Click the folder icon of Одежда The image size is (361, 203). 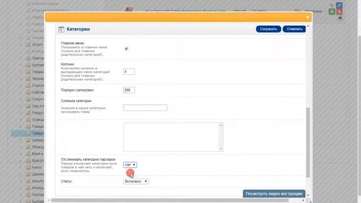(28, 140)
